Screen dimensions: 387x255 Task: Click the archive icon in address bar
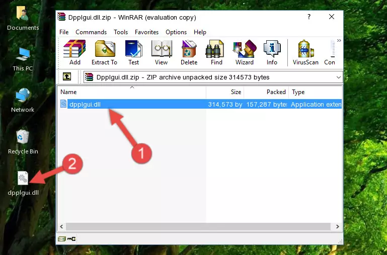point(89,77)
